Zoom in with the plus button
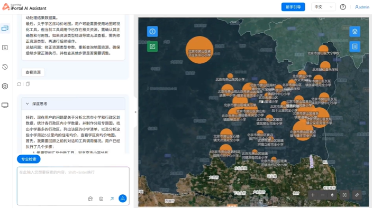This screenshot has width=372, height=208. click(x=313, y=195)
